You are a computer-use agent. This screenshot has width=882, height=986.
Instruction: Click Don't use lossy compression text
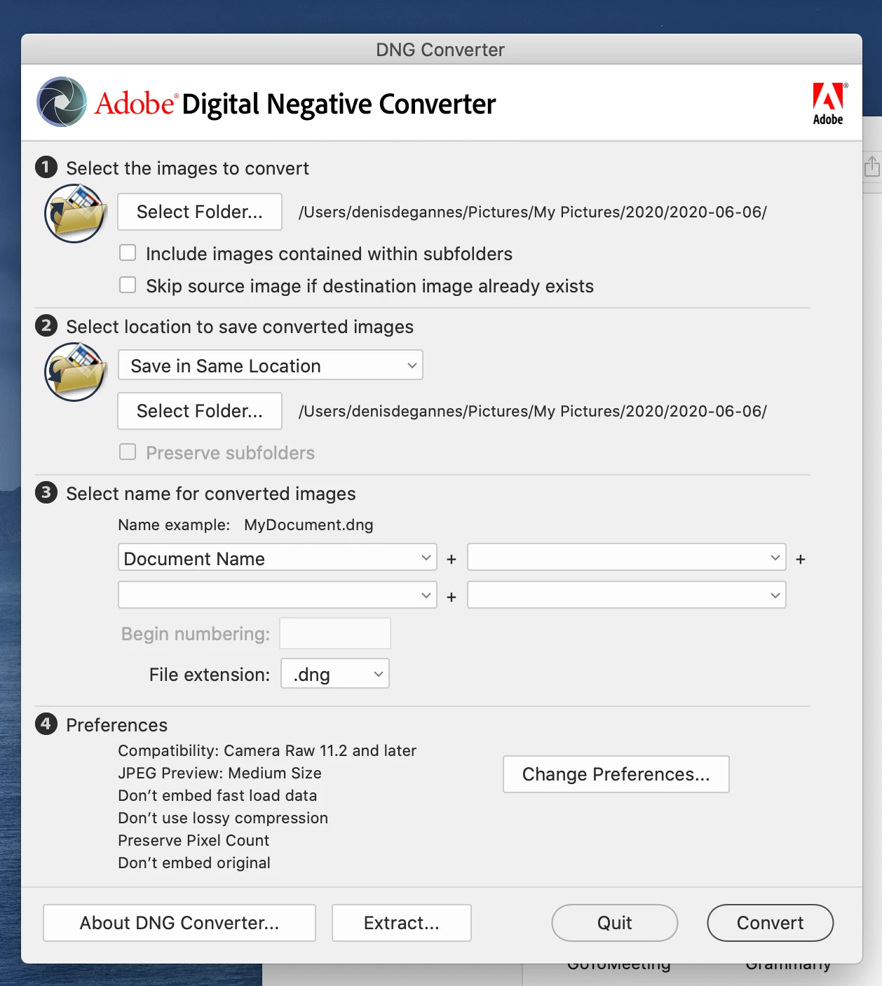click(x=223, y=818)
